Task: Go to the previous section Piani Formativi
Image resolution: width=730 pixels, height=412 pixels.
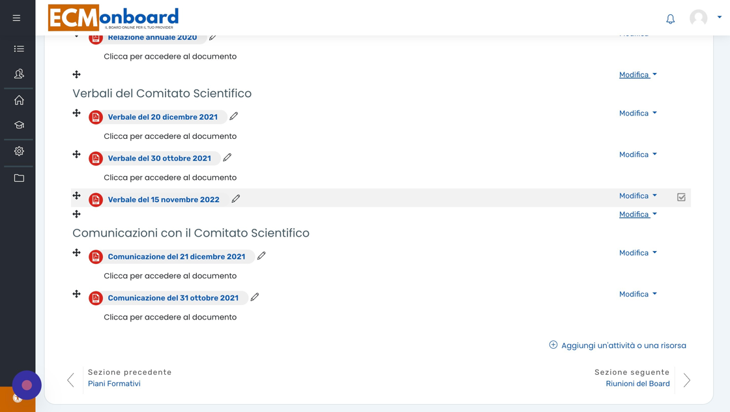Action: tap(114, 383)
